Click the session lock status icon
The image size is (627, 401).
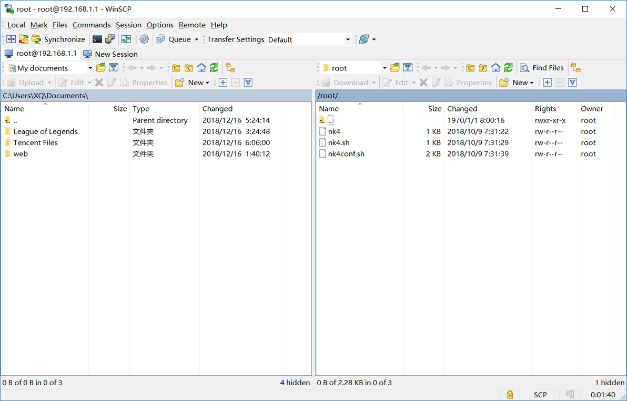tap(510, 395)
